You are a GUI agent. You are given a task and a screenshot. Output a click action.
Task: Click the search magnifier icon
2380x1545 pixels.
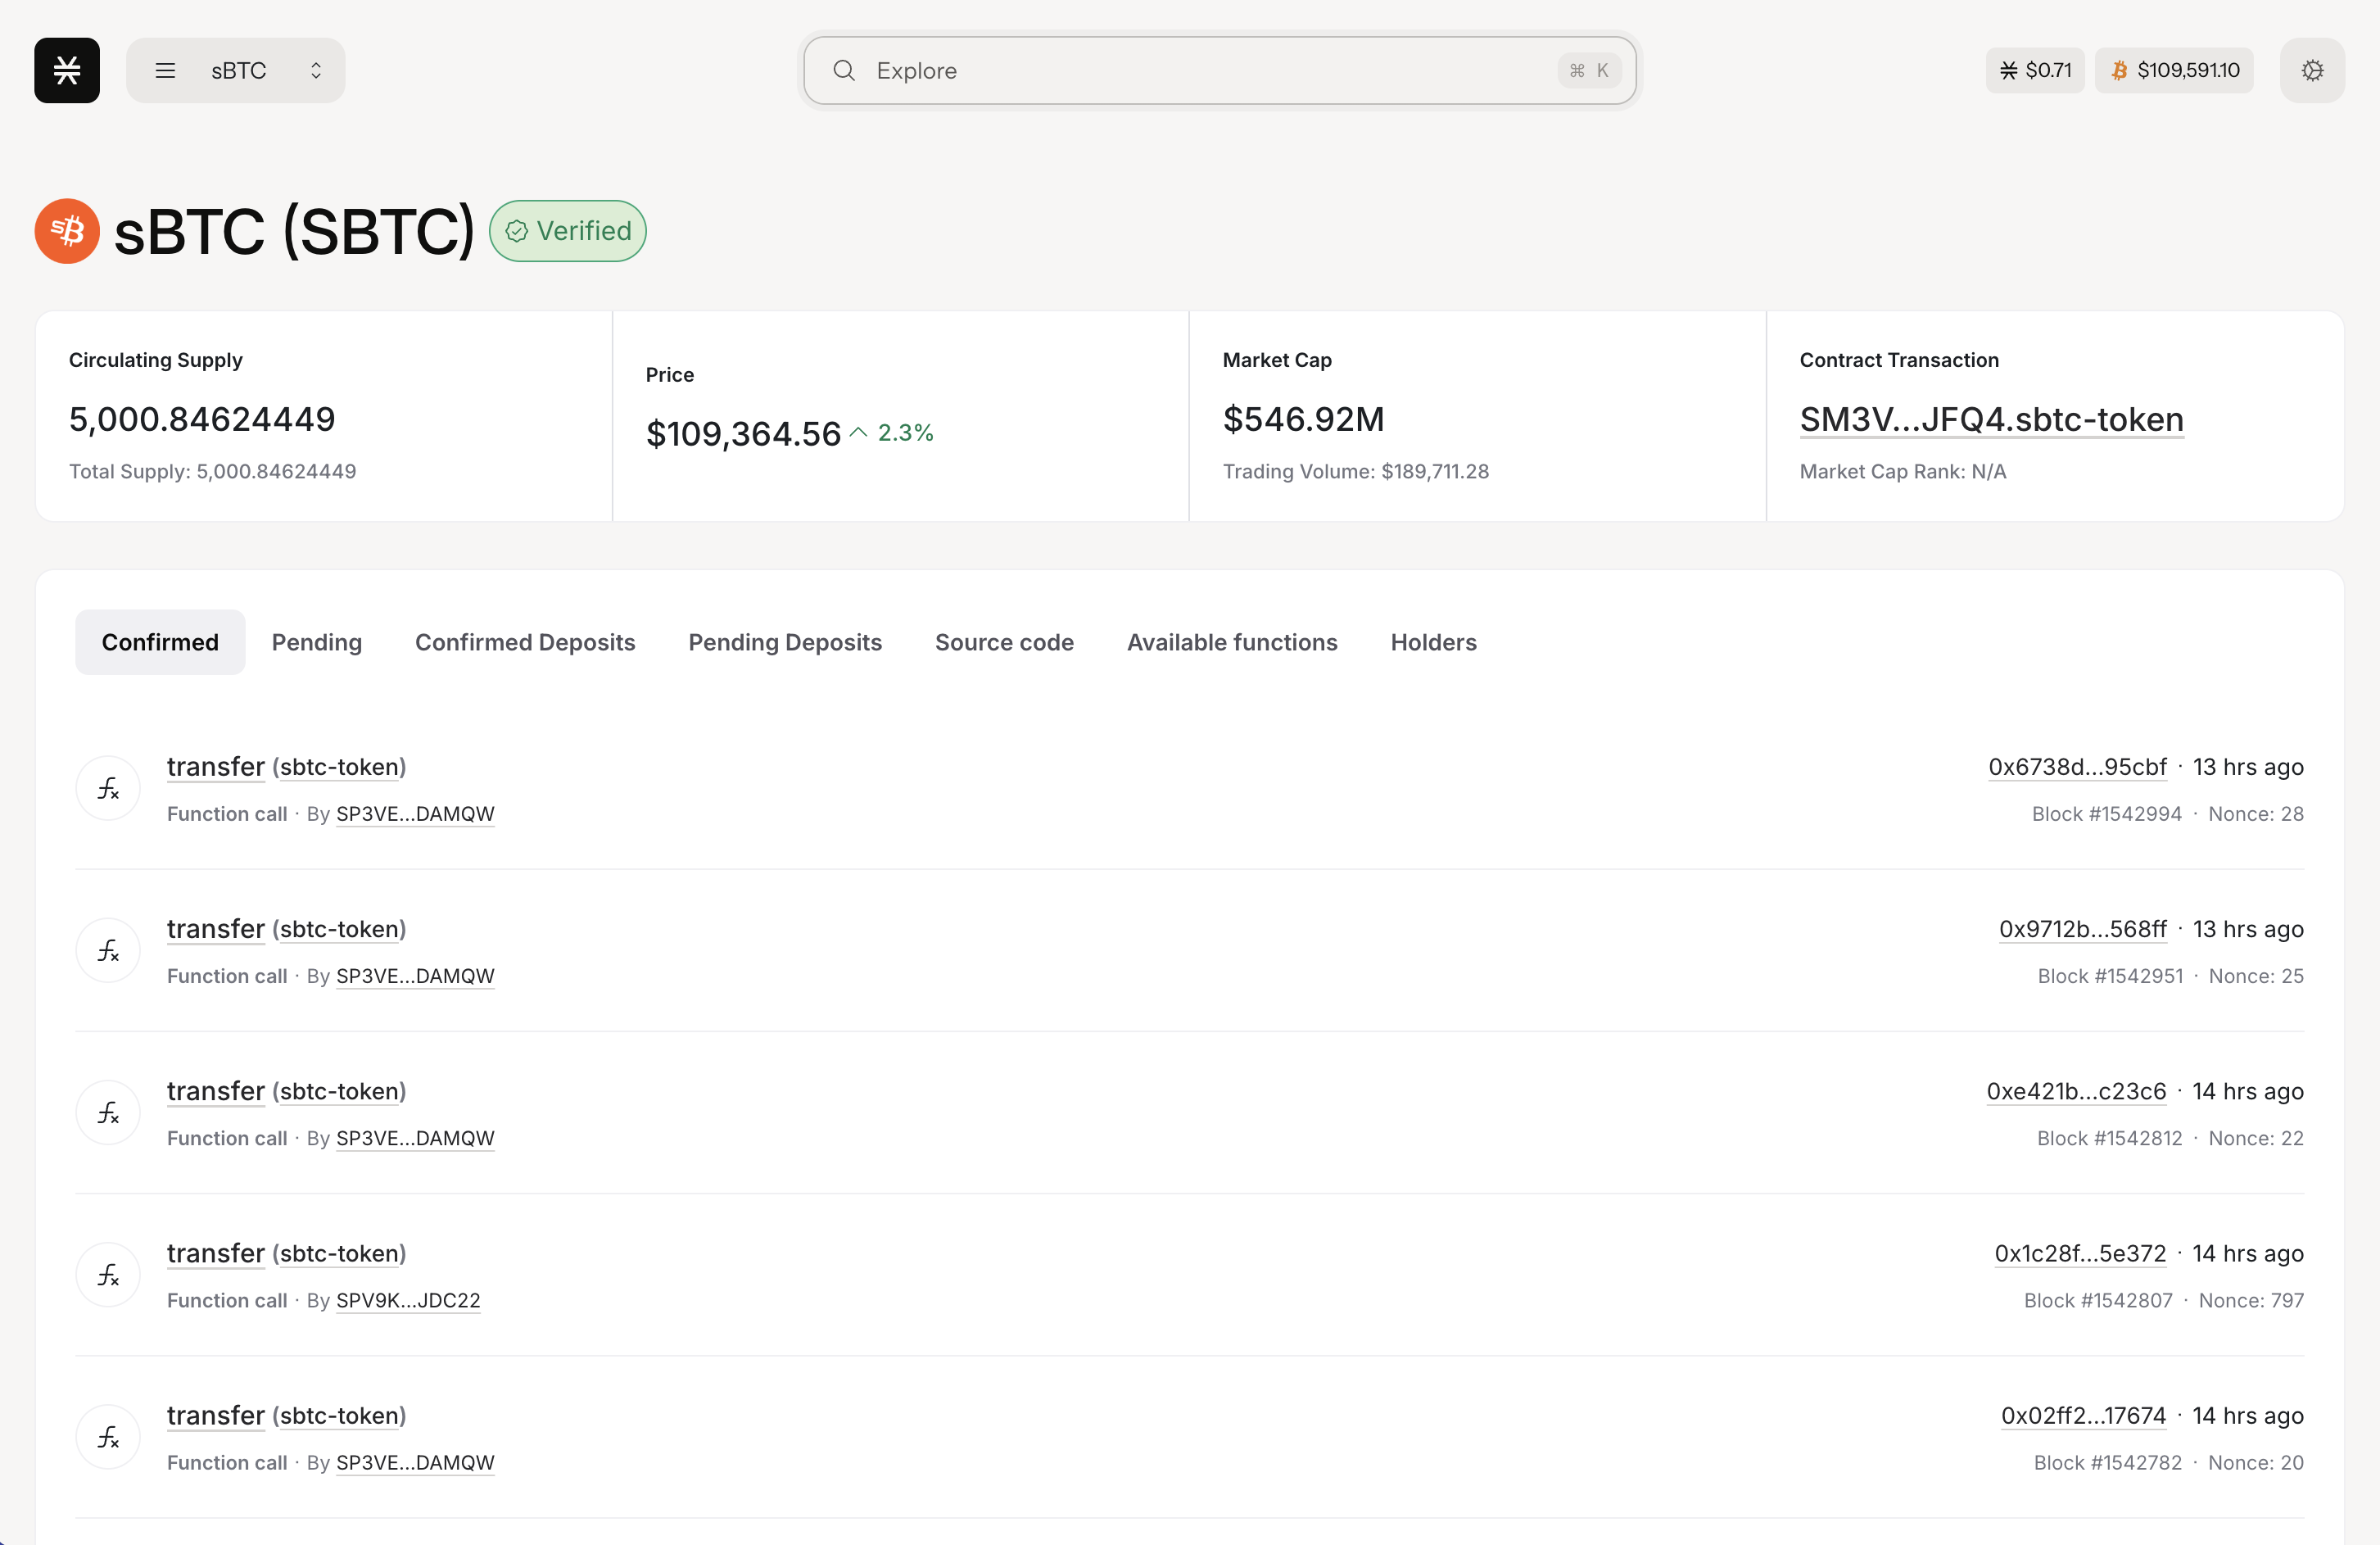point(844,70)
